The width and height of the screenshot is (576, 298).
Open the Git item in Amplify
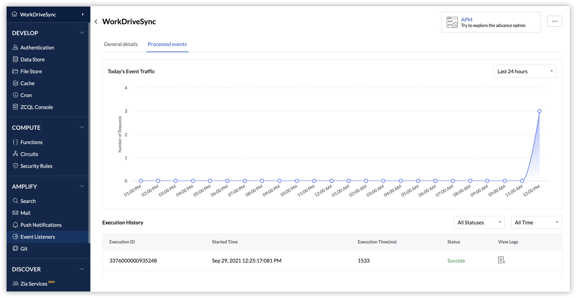click(x=24, y=249)
